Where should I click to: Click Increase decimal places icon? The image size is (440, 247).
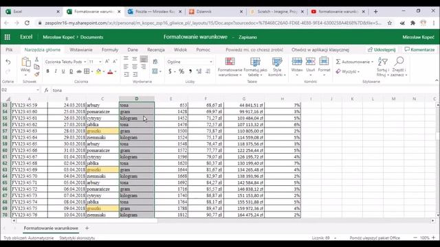click(199, 71)
